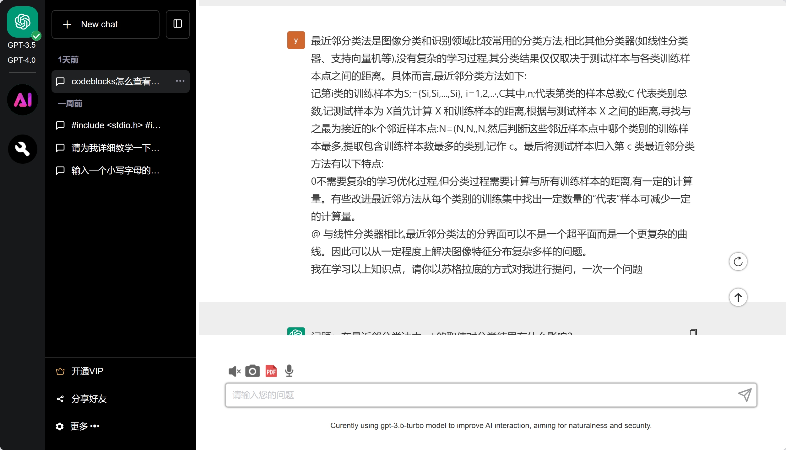Click the scroll-to-top arrow button
Screen dimensions: 786x450
[x=738, y=297]
